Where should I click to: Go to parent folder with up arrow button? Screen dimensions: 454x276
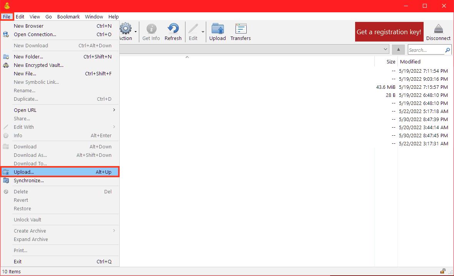coord(398,50)
